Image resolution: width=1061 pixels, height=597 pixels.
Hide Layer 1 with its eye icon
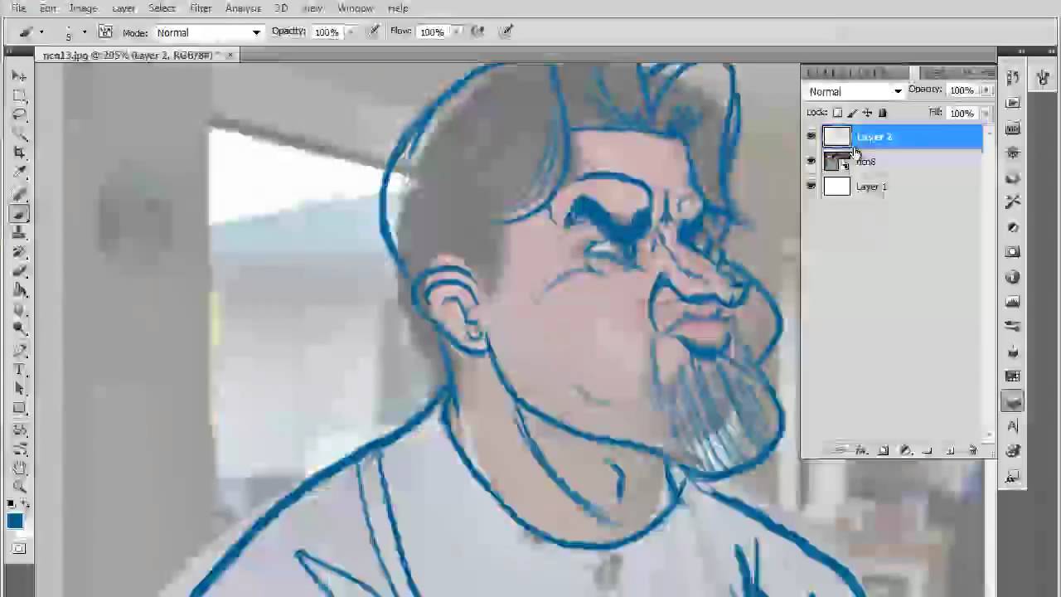coord(811,187)
